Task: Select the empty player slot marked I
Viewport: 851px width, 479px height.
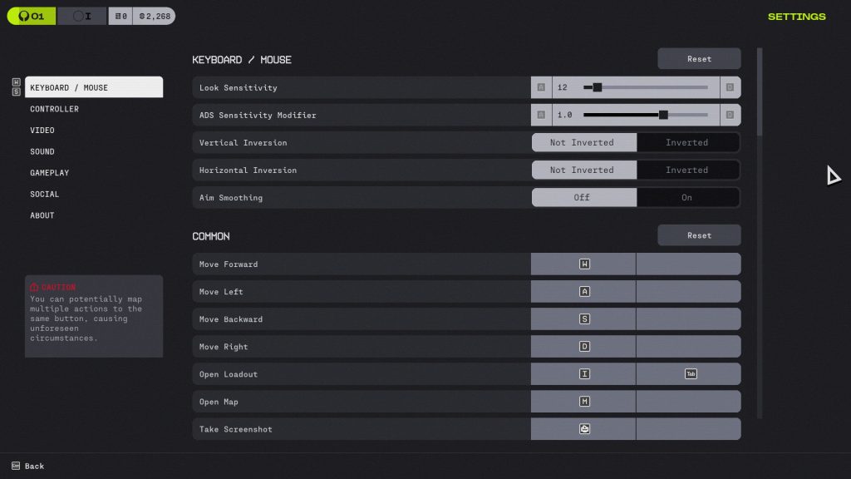Action: [83, 15]
